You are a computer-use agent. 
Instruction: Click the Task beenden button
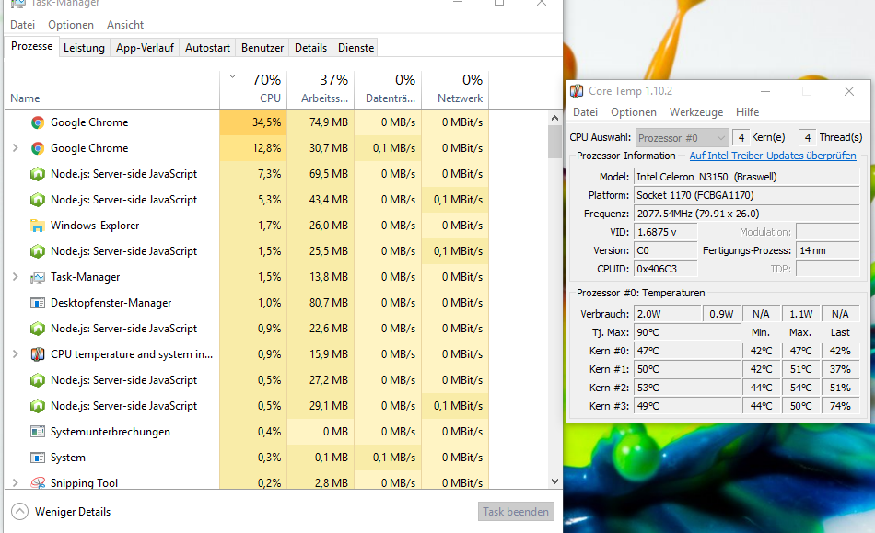pyautogui.click(x=516, y=511)
